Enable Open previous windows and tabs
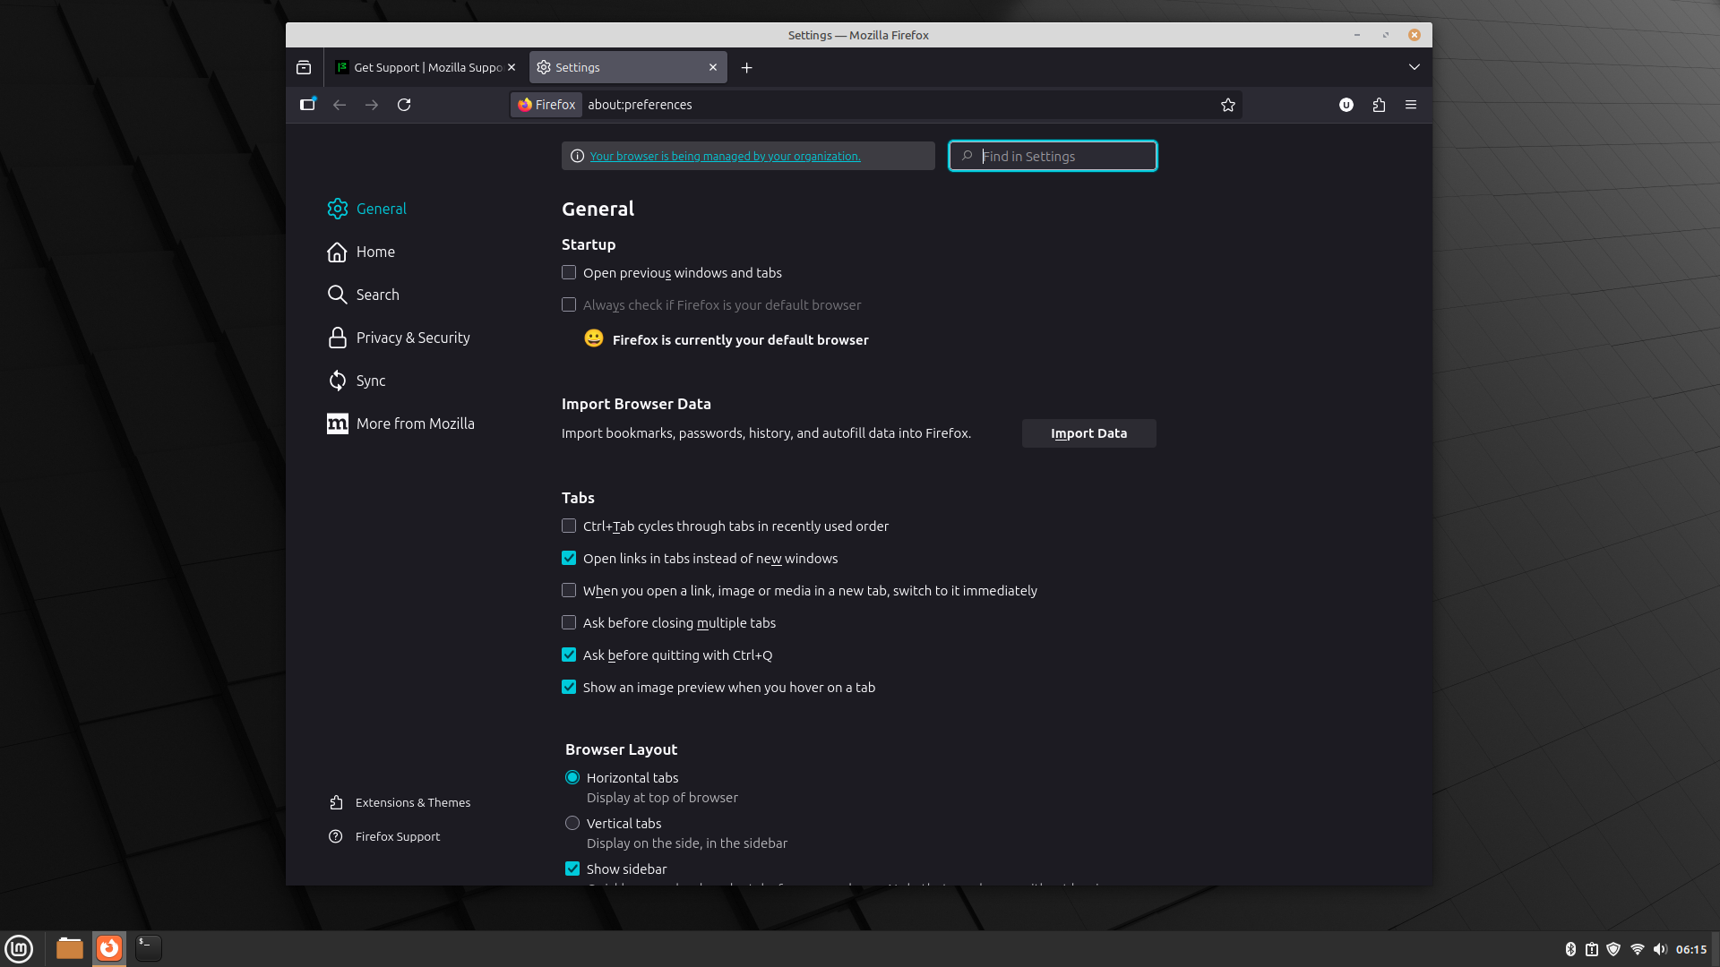1720x967 pixels. point(569,272)
